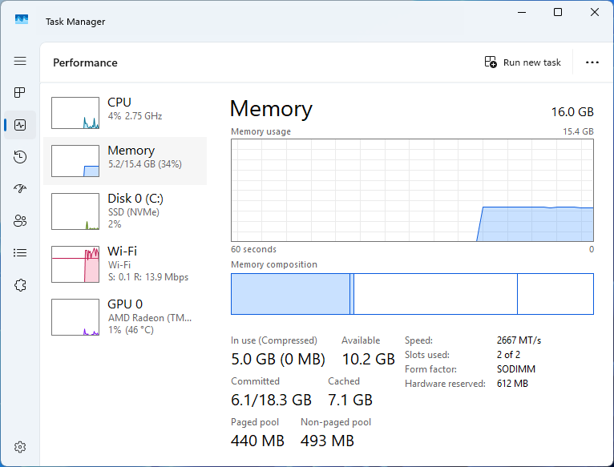Go to the Processes page icon
614x467 pixels.
click(x=20, y=93)
